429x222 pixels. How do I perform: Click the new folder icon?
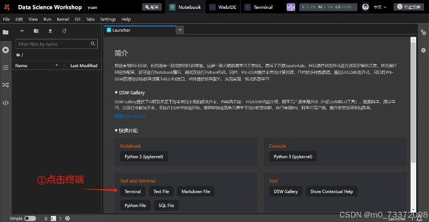tap(36, 31)
